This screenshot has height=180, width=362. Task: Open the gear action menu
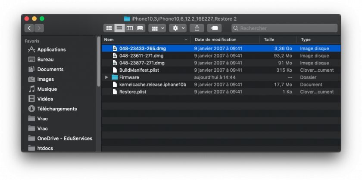coord(178,28)
